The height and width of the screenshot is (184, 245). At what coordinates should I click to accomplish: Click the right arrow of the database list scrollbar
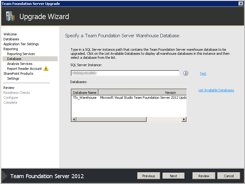(x=184, y=119)
